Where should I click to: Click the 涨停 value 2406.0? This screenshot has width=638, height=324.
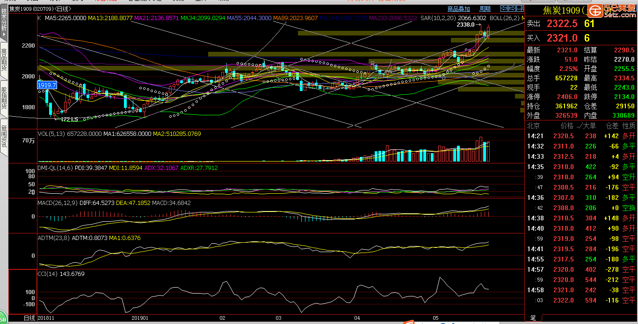(567, 97)
